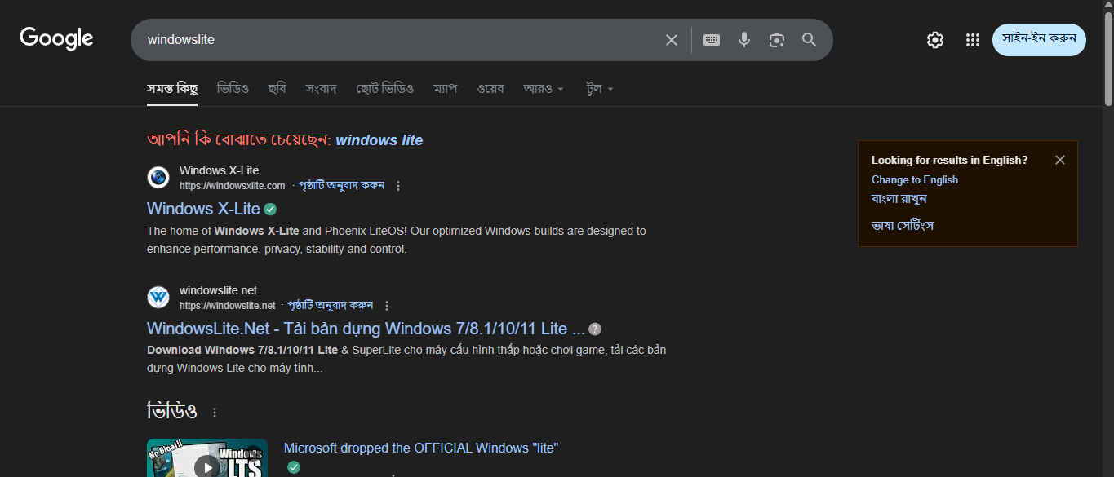Open windowslite.net site favicon
The height and width of the screenshot is (477, 1114).
158,297
